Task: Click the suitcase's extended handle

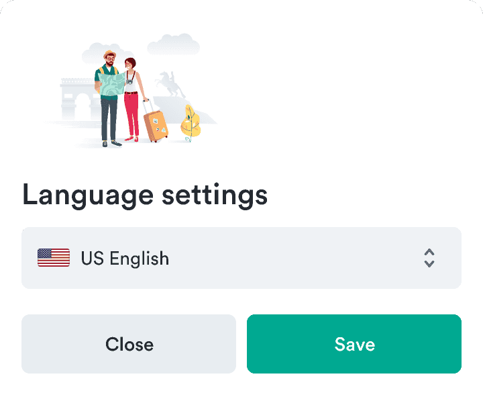Action: (x=146, y=107)
